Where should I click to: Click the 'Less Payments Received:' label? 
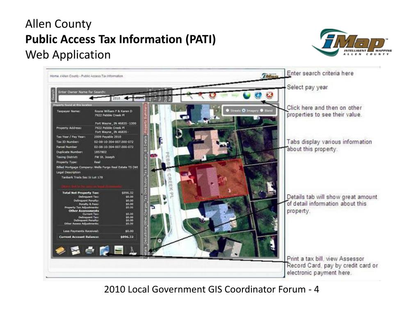[x=81, y=231]
